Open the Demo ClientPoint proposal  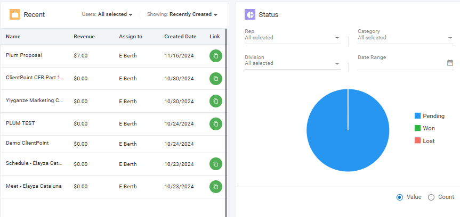[x=27, y=143]
